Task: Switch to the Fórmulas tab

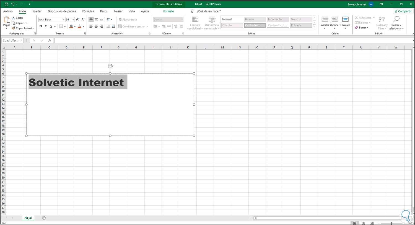Action: tap(88, 11)
